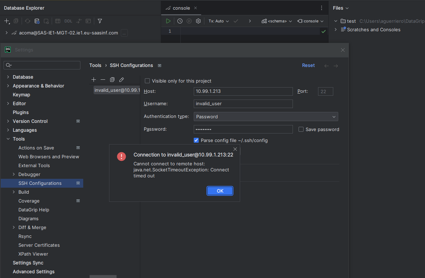Click the Reset link in Settings
The image size is (425, 278).
pyautogui.click(x=308, y=65)
